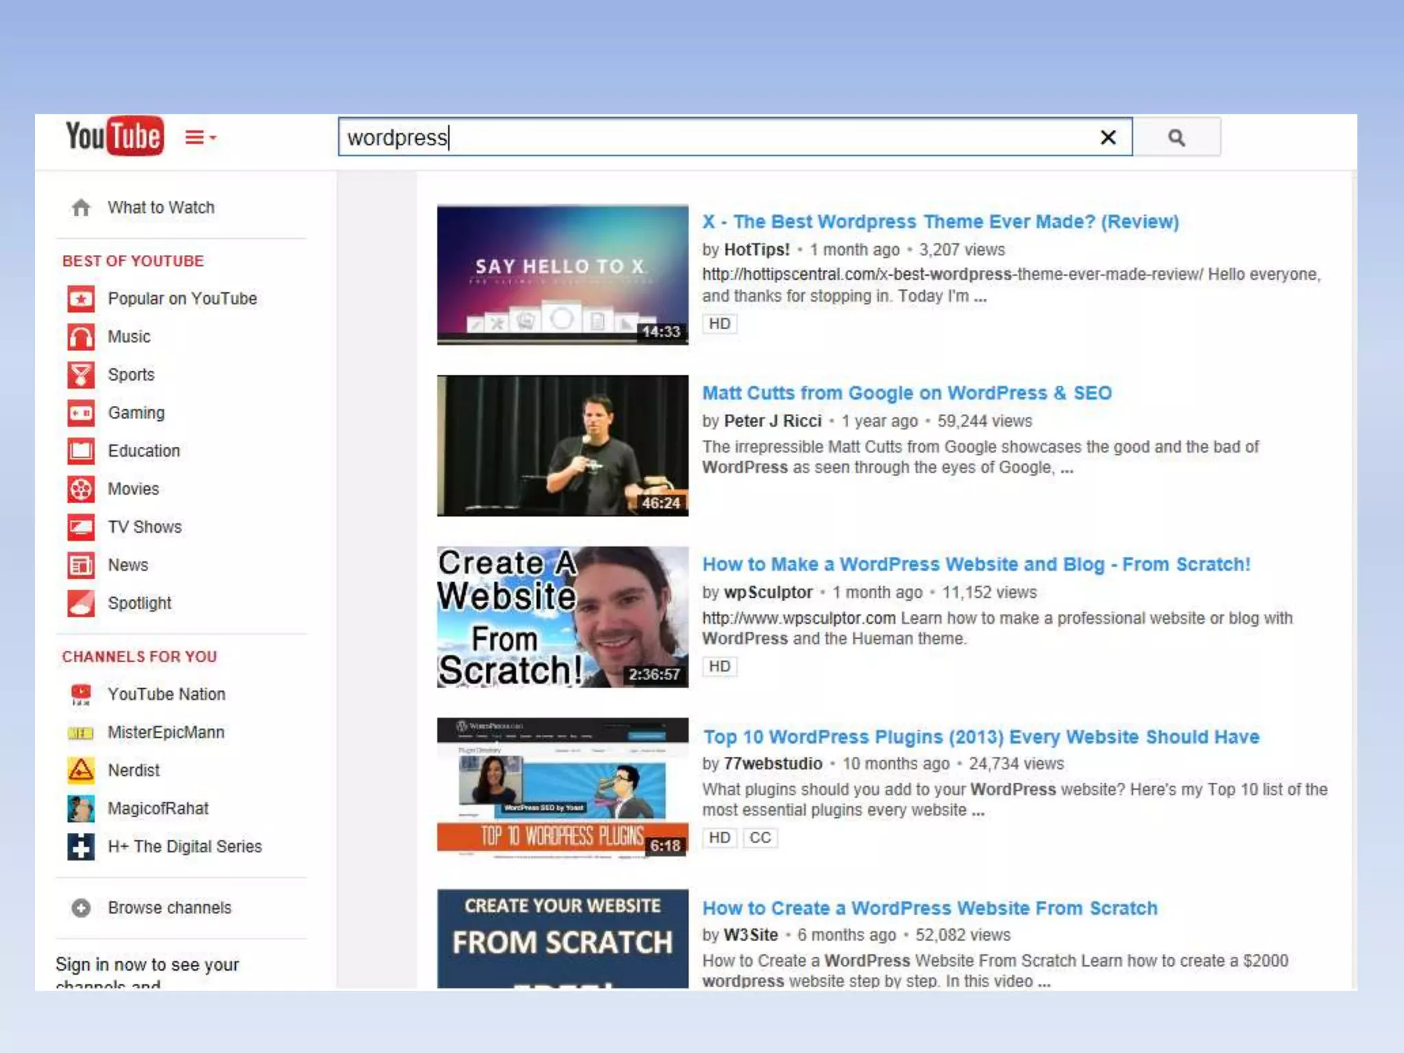Image resolution: width=1404 pixels, height=1053 pixels.
Task: Open Top 10 WordPress Plugins video thumbnail
Action: (562, 788)
